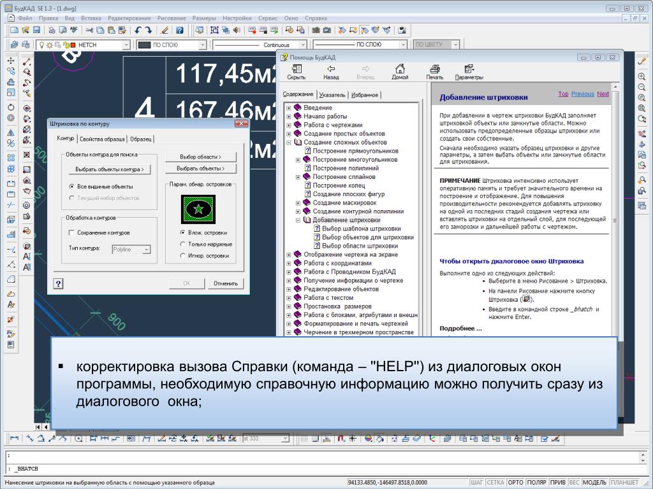Click the New drawing icon in toolbar

(x=14, y=31)
